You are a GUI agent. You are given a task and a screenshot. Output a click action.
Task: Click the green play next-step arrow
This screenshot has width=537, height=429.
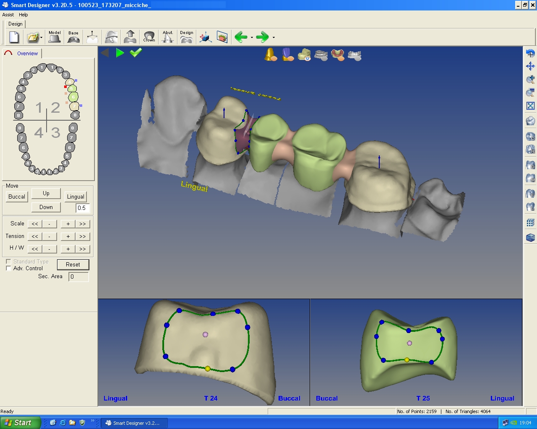120,53
